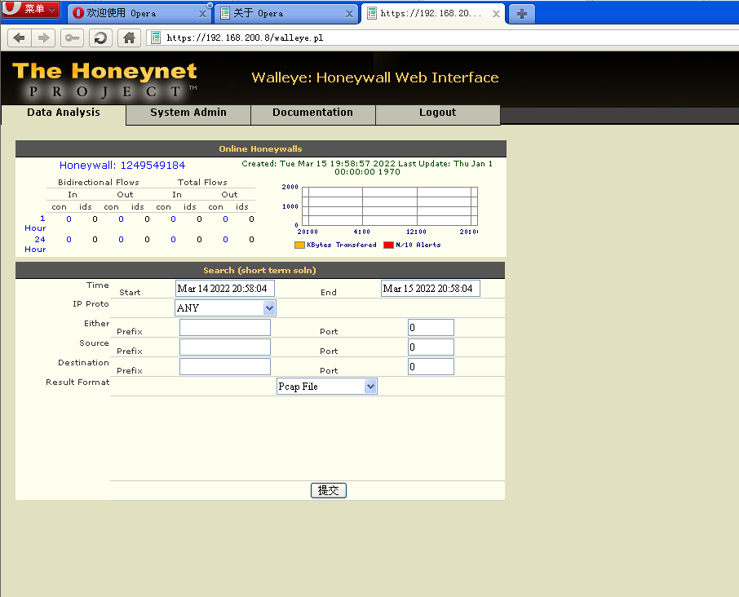The width and height of the screenshot is (739, 597).
Task: Click the Source Port input field
Action: coord(431,347)
